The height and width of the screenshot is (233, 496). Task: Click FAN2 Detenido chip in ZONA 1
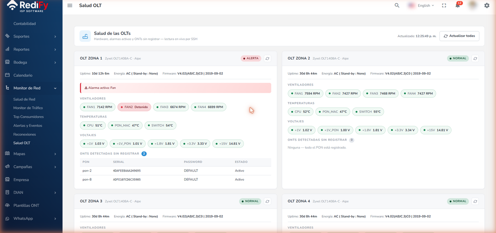pyautogui.click(x=134, y=107)
